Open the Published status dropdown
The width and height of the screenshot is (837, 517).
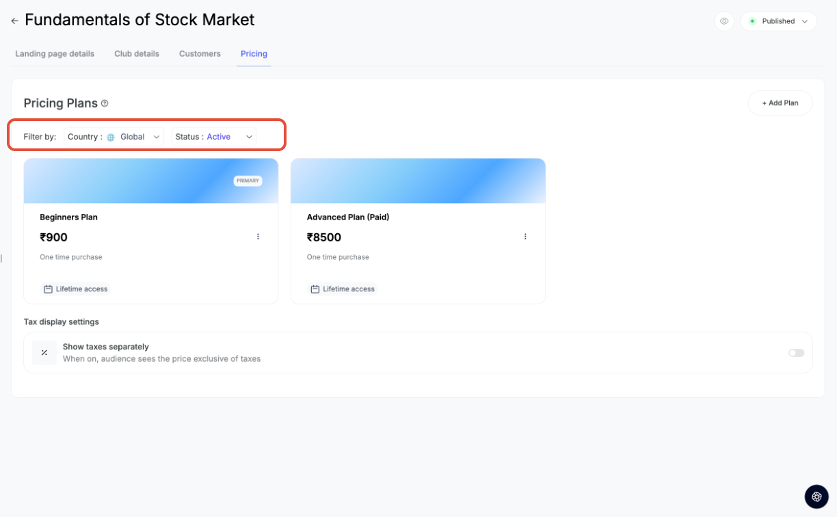pyautogui.click(x=778, y=21)
